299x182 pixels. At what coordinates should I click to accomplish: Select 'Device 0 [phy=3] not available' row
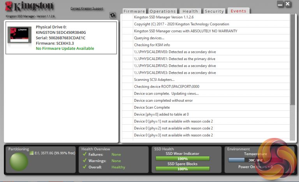coord(206,135)
